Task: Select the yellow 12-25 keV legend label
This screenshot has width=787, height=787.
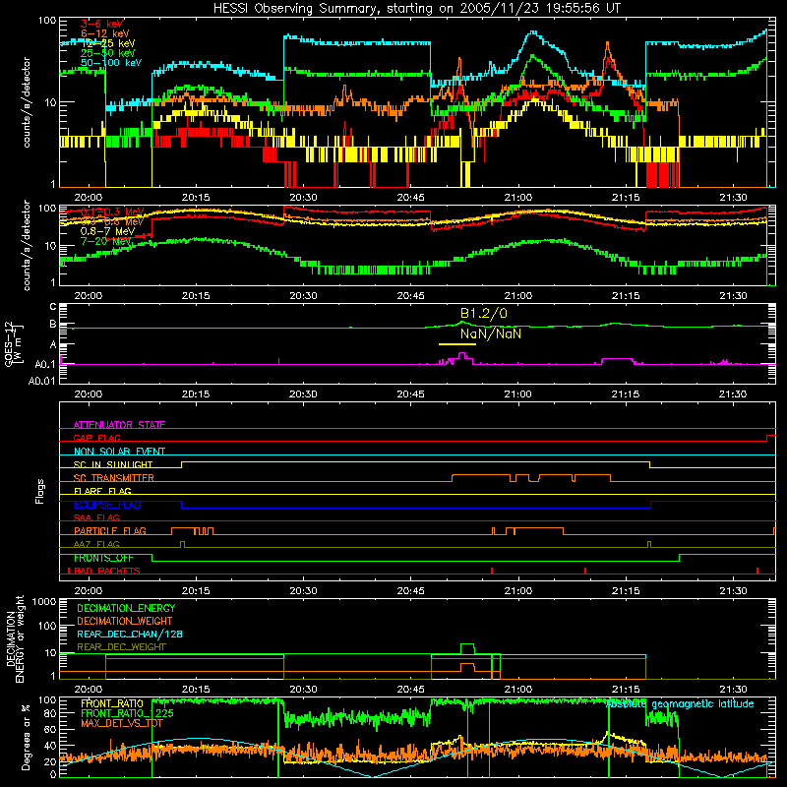Action: [108, 43]
